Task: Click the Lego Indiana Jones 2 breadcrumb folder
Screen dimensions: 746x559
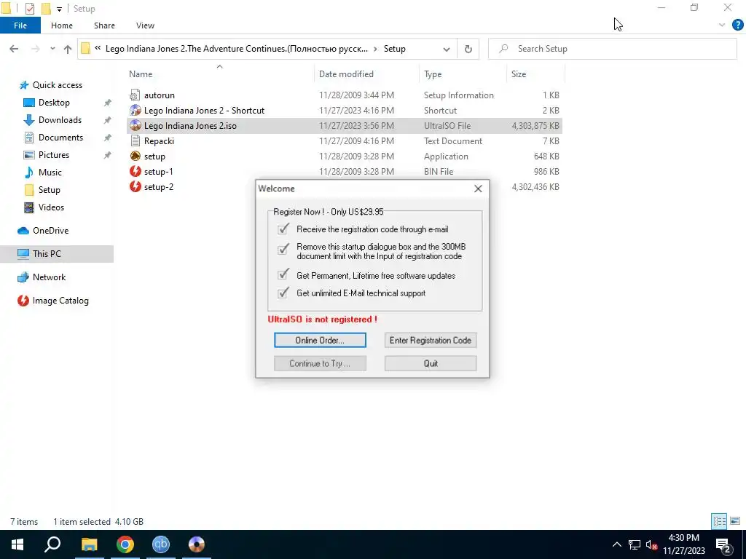Action: (237, 49)
